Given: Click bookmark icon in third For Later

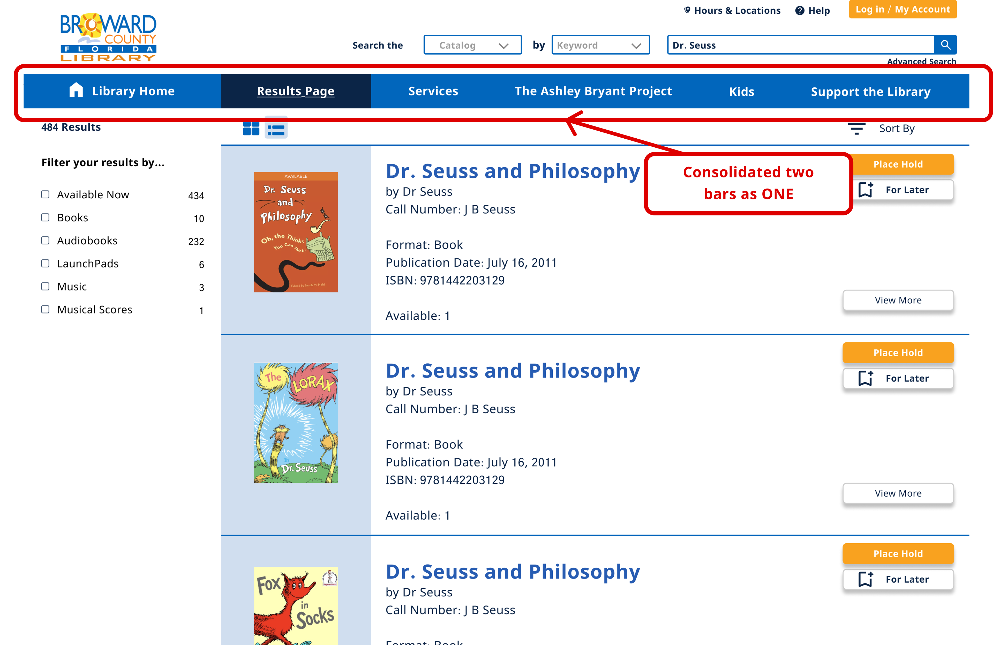Looking at the screenshot, I should (866, 579).
